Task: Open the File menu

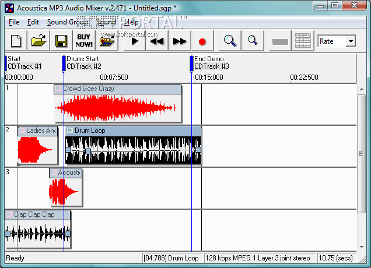Action: 14,22
